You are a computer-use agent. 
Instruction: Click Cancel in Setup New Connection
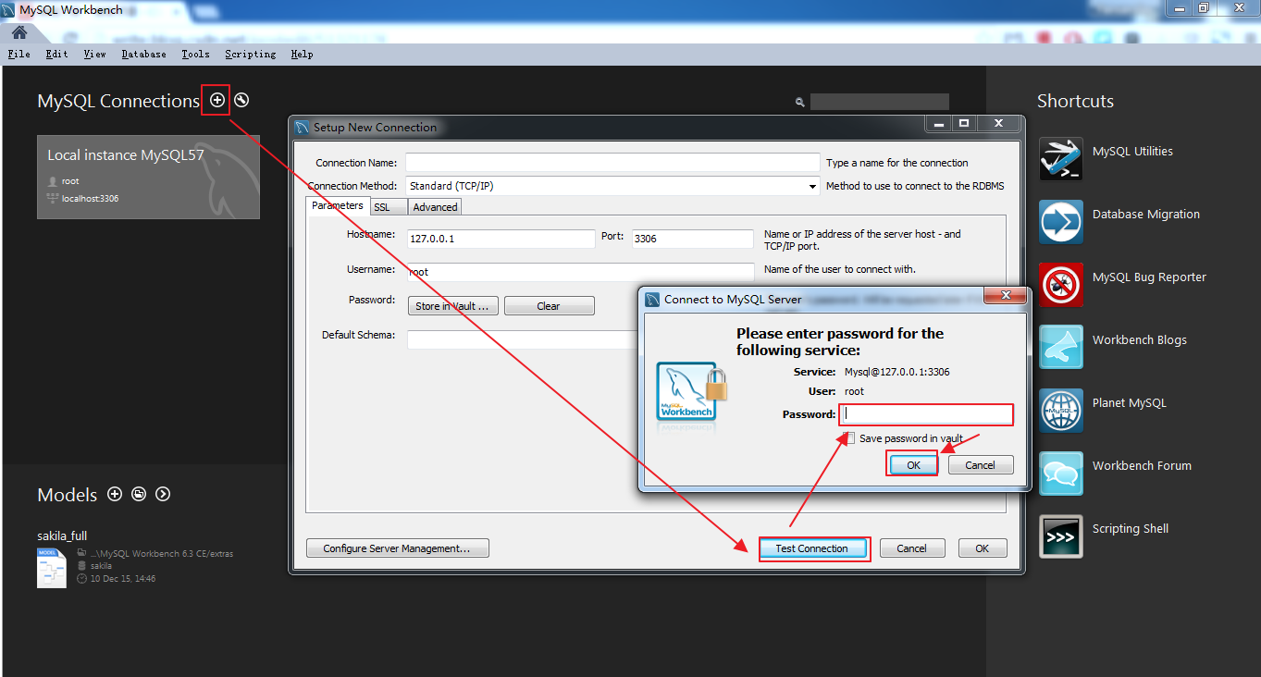click(912, 548)
